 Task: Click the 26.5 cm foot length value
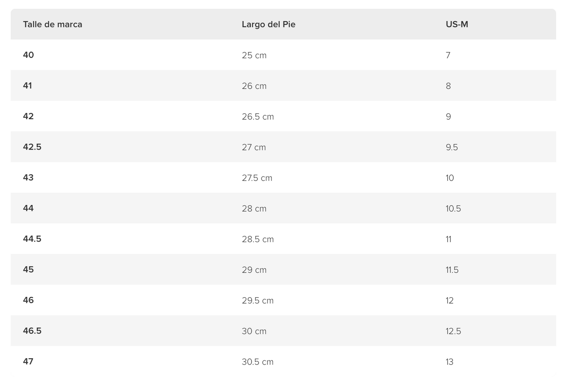point(258,116)
